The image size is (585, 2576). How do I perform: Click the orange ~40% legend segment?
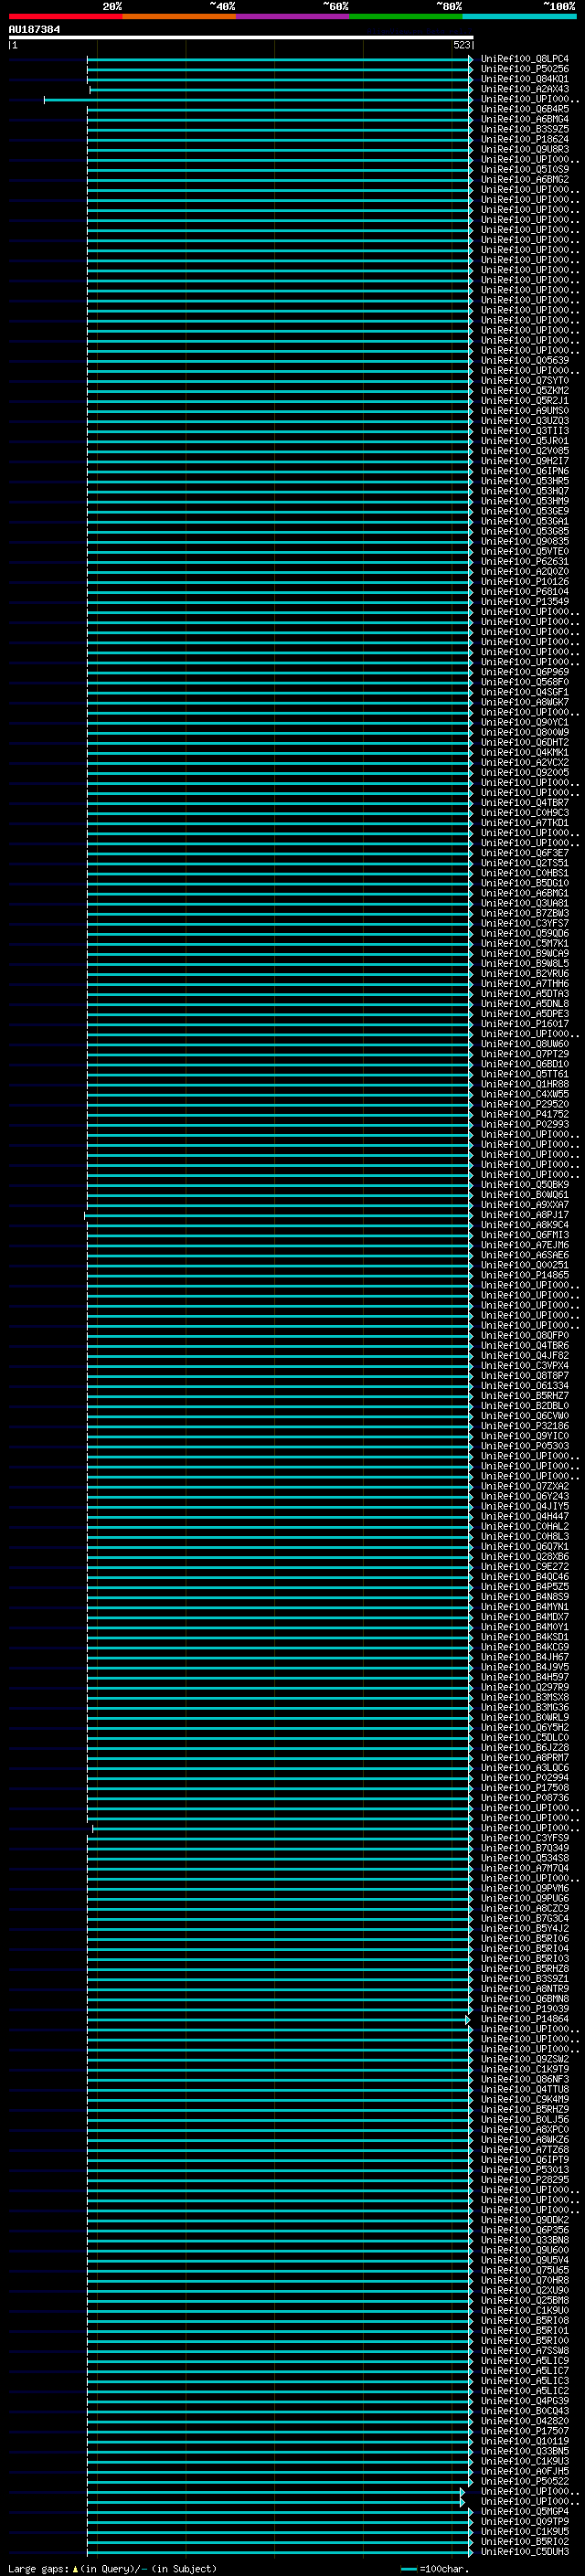tap(179, 16)
